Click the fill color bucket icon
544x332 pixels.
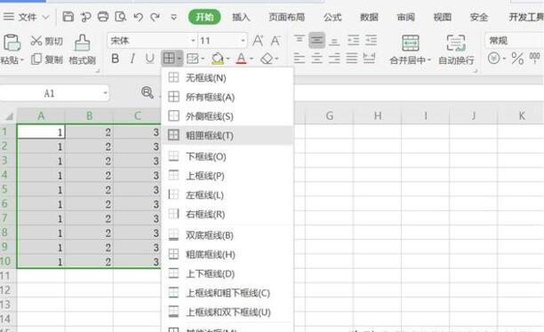pyautogui.click(x=217, y=59)
